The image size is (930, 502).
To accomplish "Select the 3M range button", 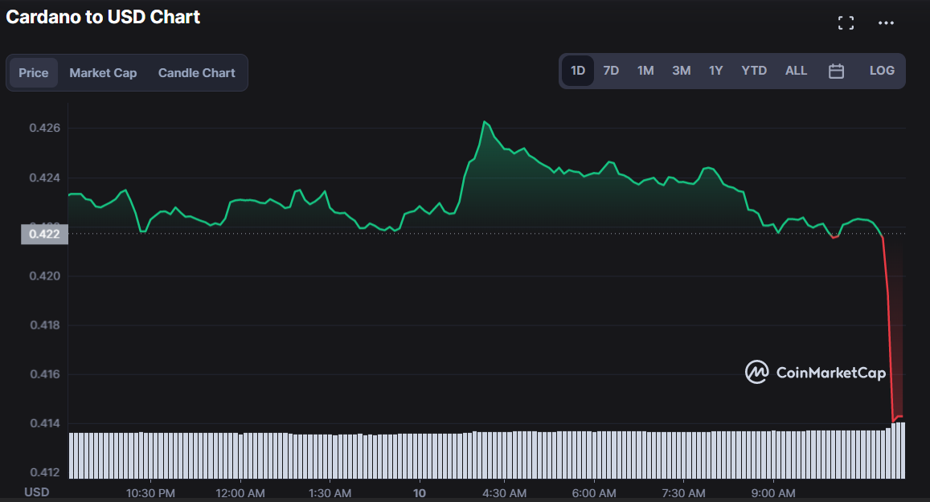I will (681, 71).
